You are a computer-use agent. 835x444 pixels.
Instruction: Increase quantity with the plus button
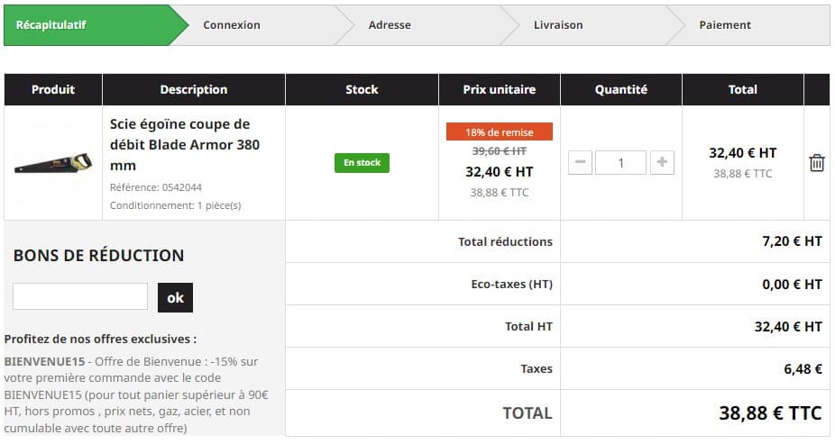point(662,163)
